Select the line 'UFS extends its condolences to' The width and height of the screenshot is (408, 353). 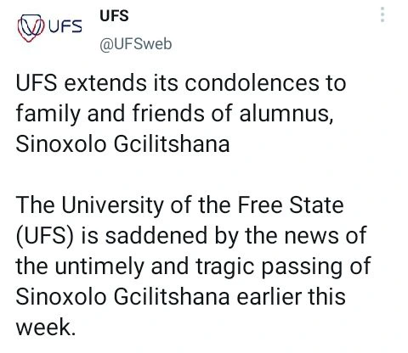pyautogui.click(x=181, y=83)
